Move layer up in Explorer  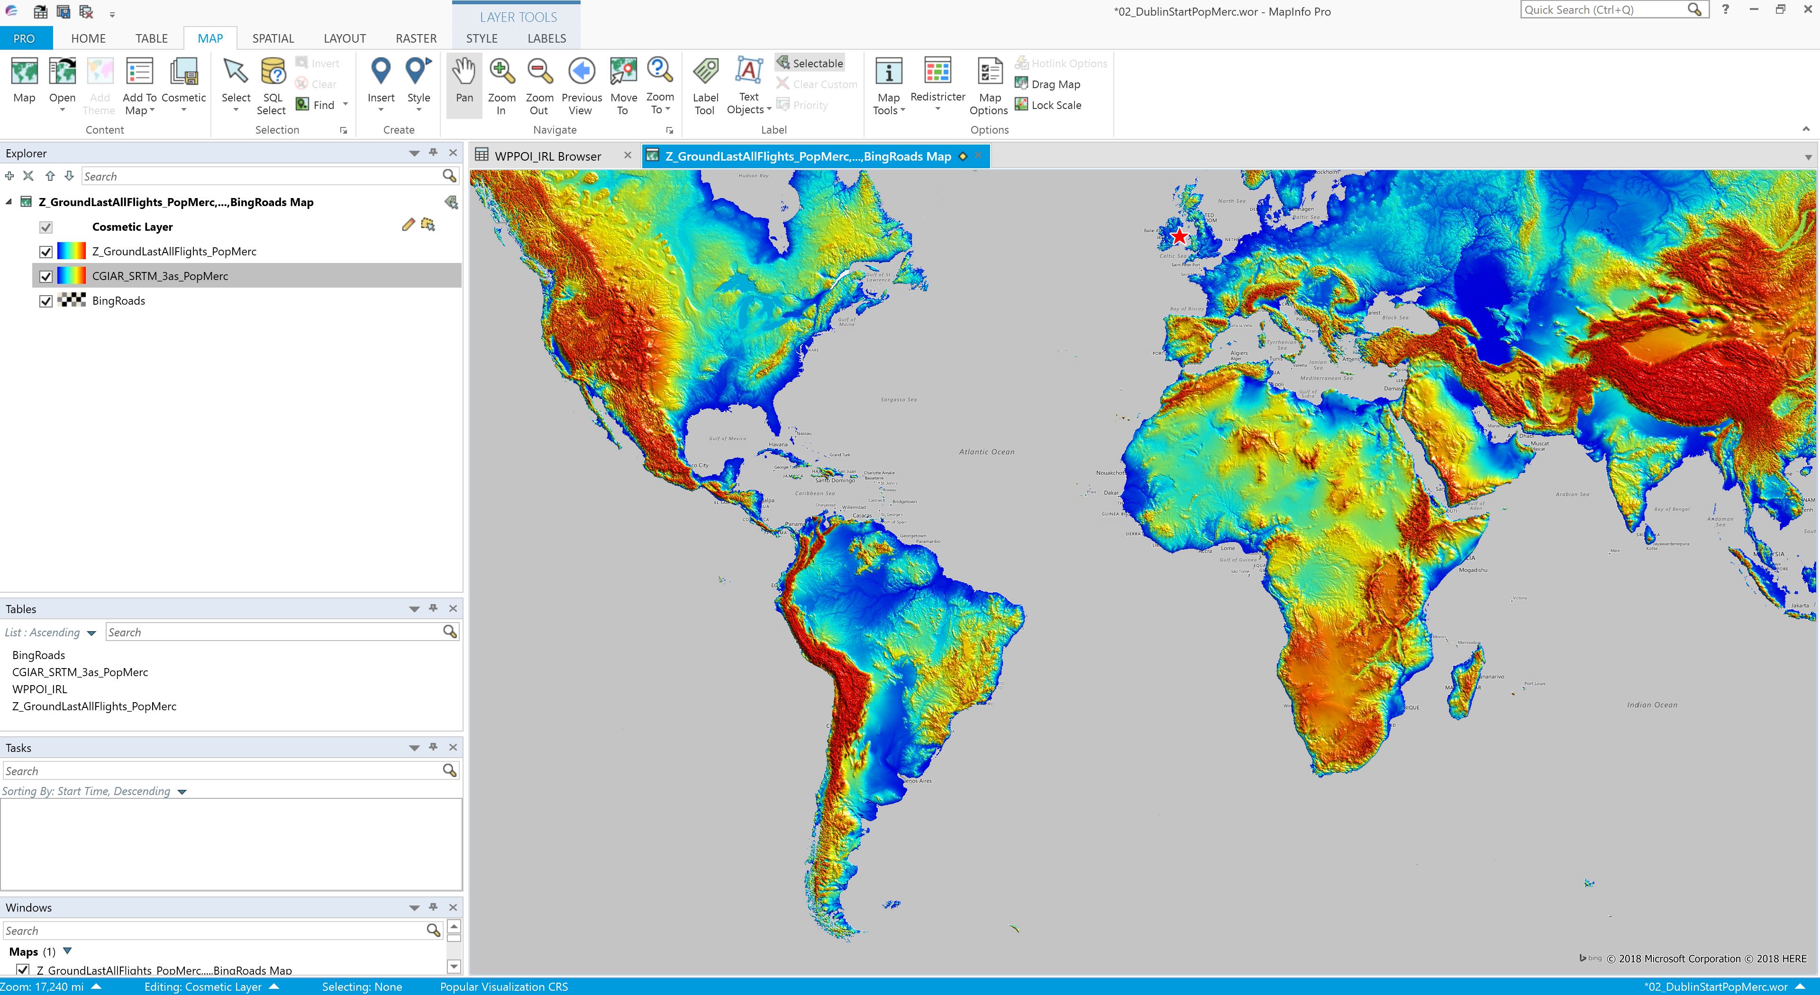tap(49, 176)
